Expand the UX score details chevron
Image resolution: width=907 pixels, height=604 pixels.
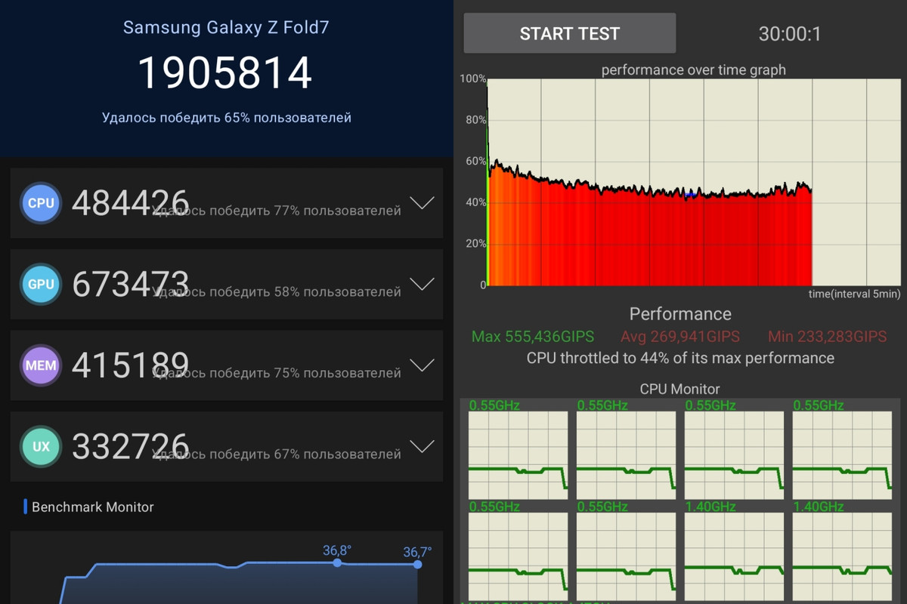[x=421, y=446]
